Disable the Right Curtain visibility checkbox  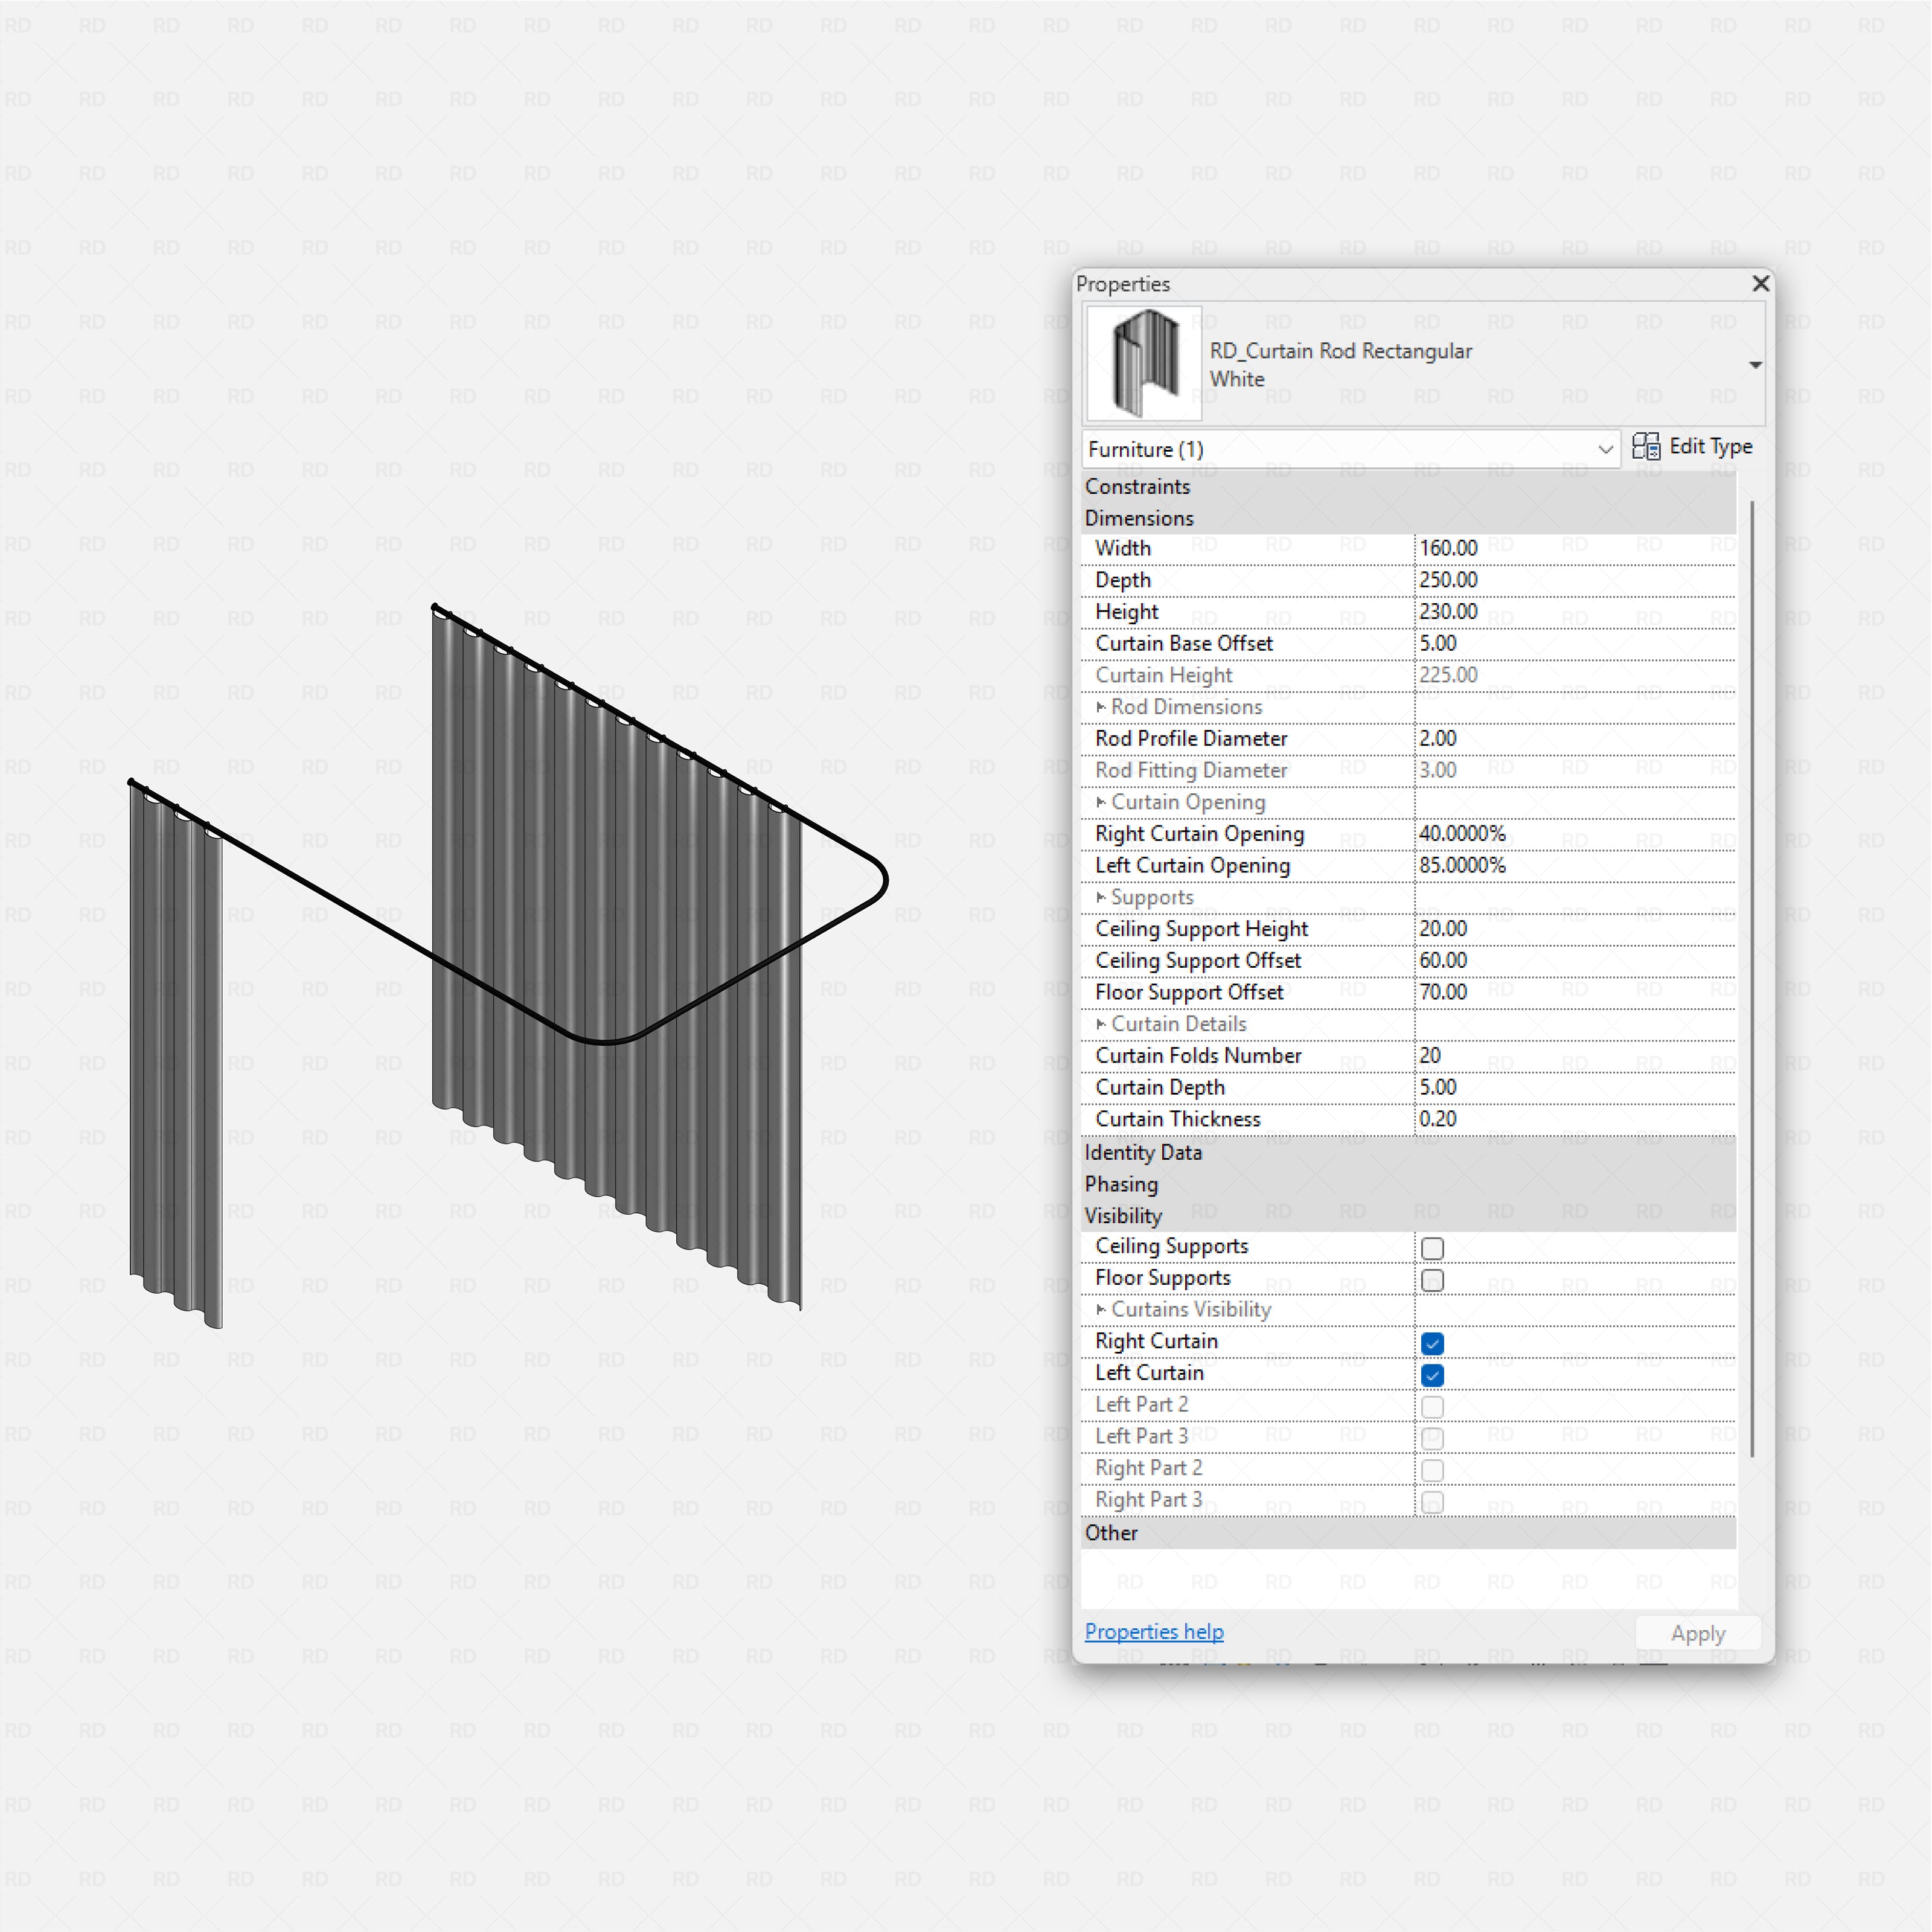1432,1344
